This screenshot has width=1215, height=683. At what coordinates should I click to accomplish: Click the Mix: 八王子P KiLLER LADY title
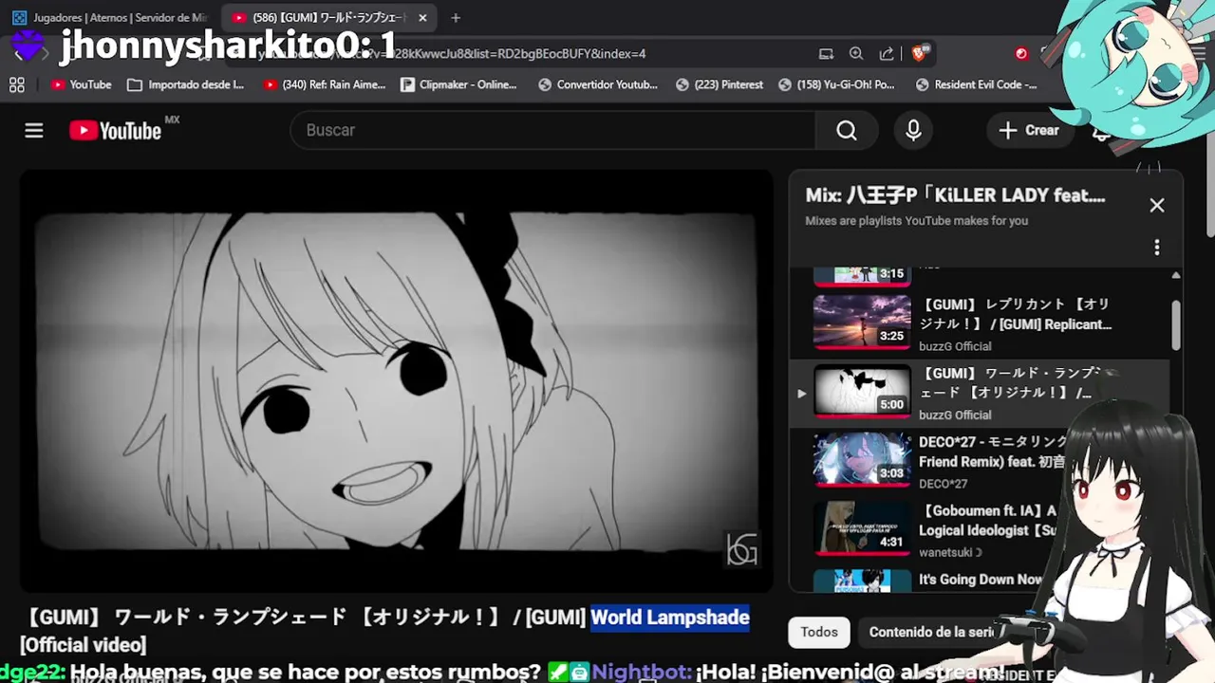[x=955, y=195]
